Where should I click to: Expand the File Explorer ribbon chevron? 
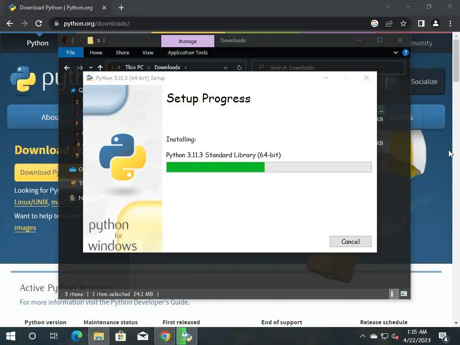pos(396,53)
